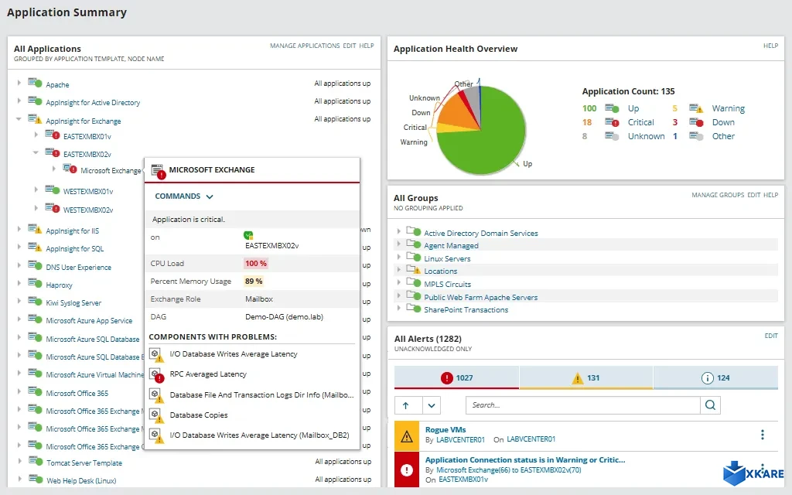Expand the Tomcat Server Template node

(x=19, y=461)
